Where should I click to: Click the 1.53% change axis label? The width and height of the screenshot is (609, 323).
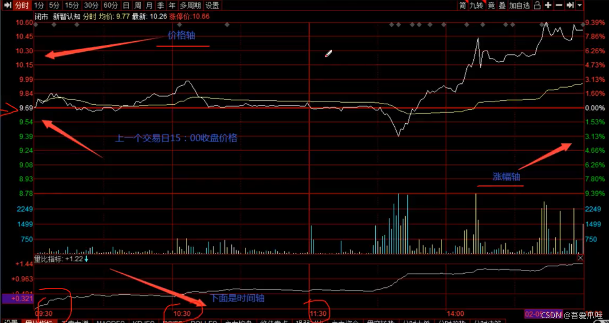tap(595, 122)
